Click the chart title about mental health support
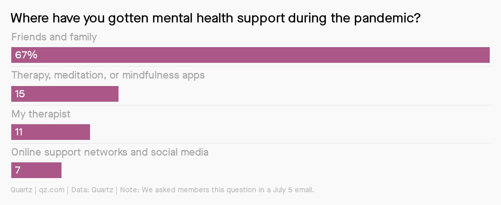The width and height of the screenshot is (501, 205). click(215, 19)
